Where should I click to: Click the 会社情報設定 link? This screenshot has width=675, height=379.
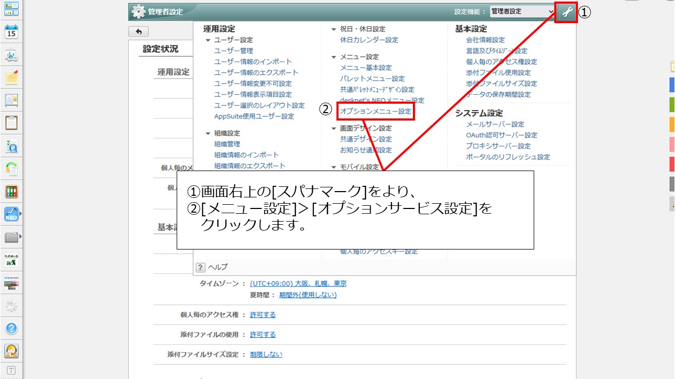[x=485, y=40]
